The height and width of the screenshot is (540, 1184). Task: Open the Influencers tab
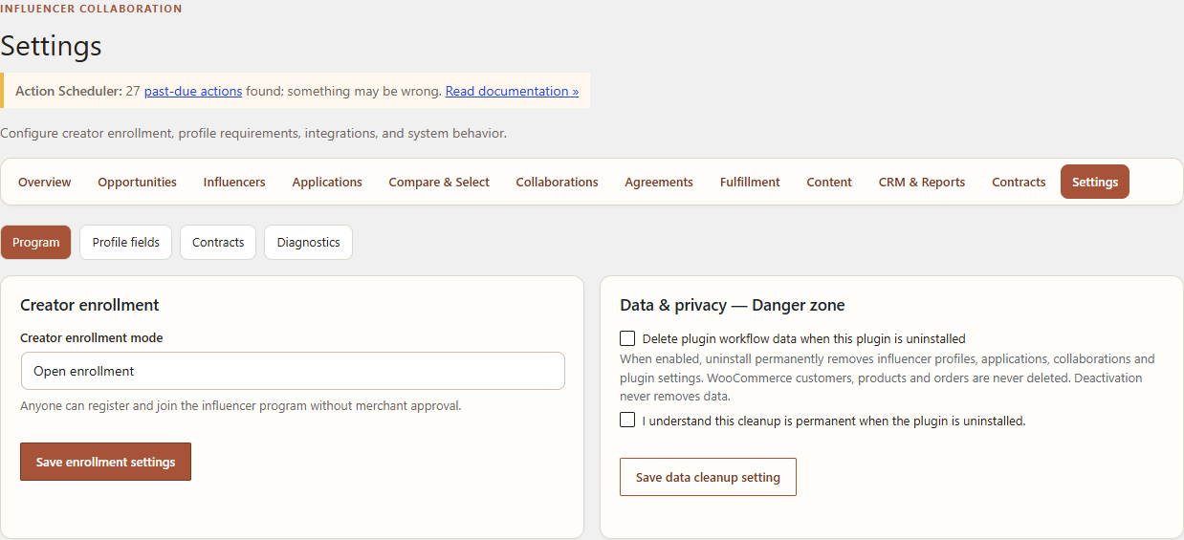click(234, 182)
